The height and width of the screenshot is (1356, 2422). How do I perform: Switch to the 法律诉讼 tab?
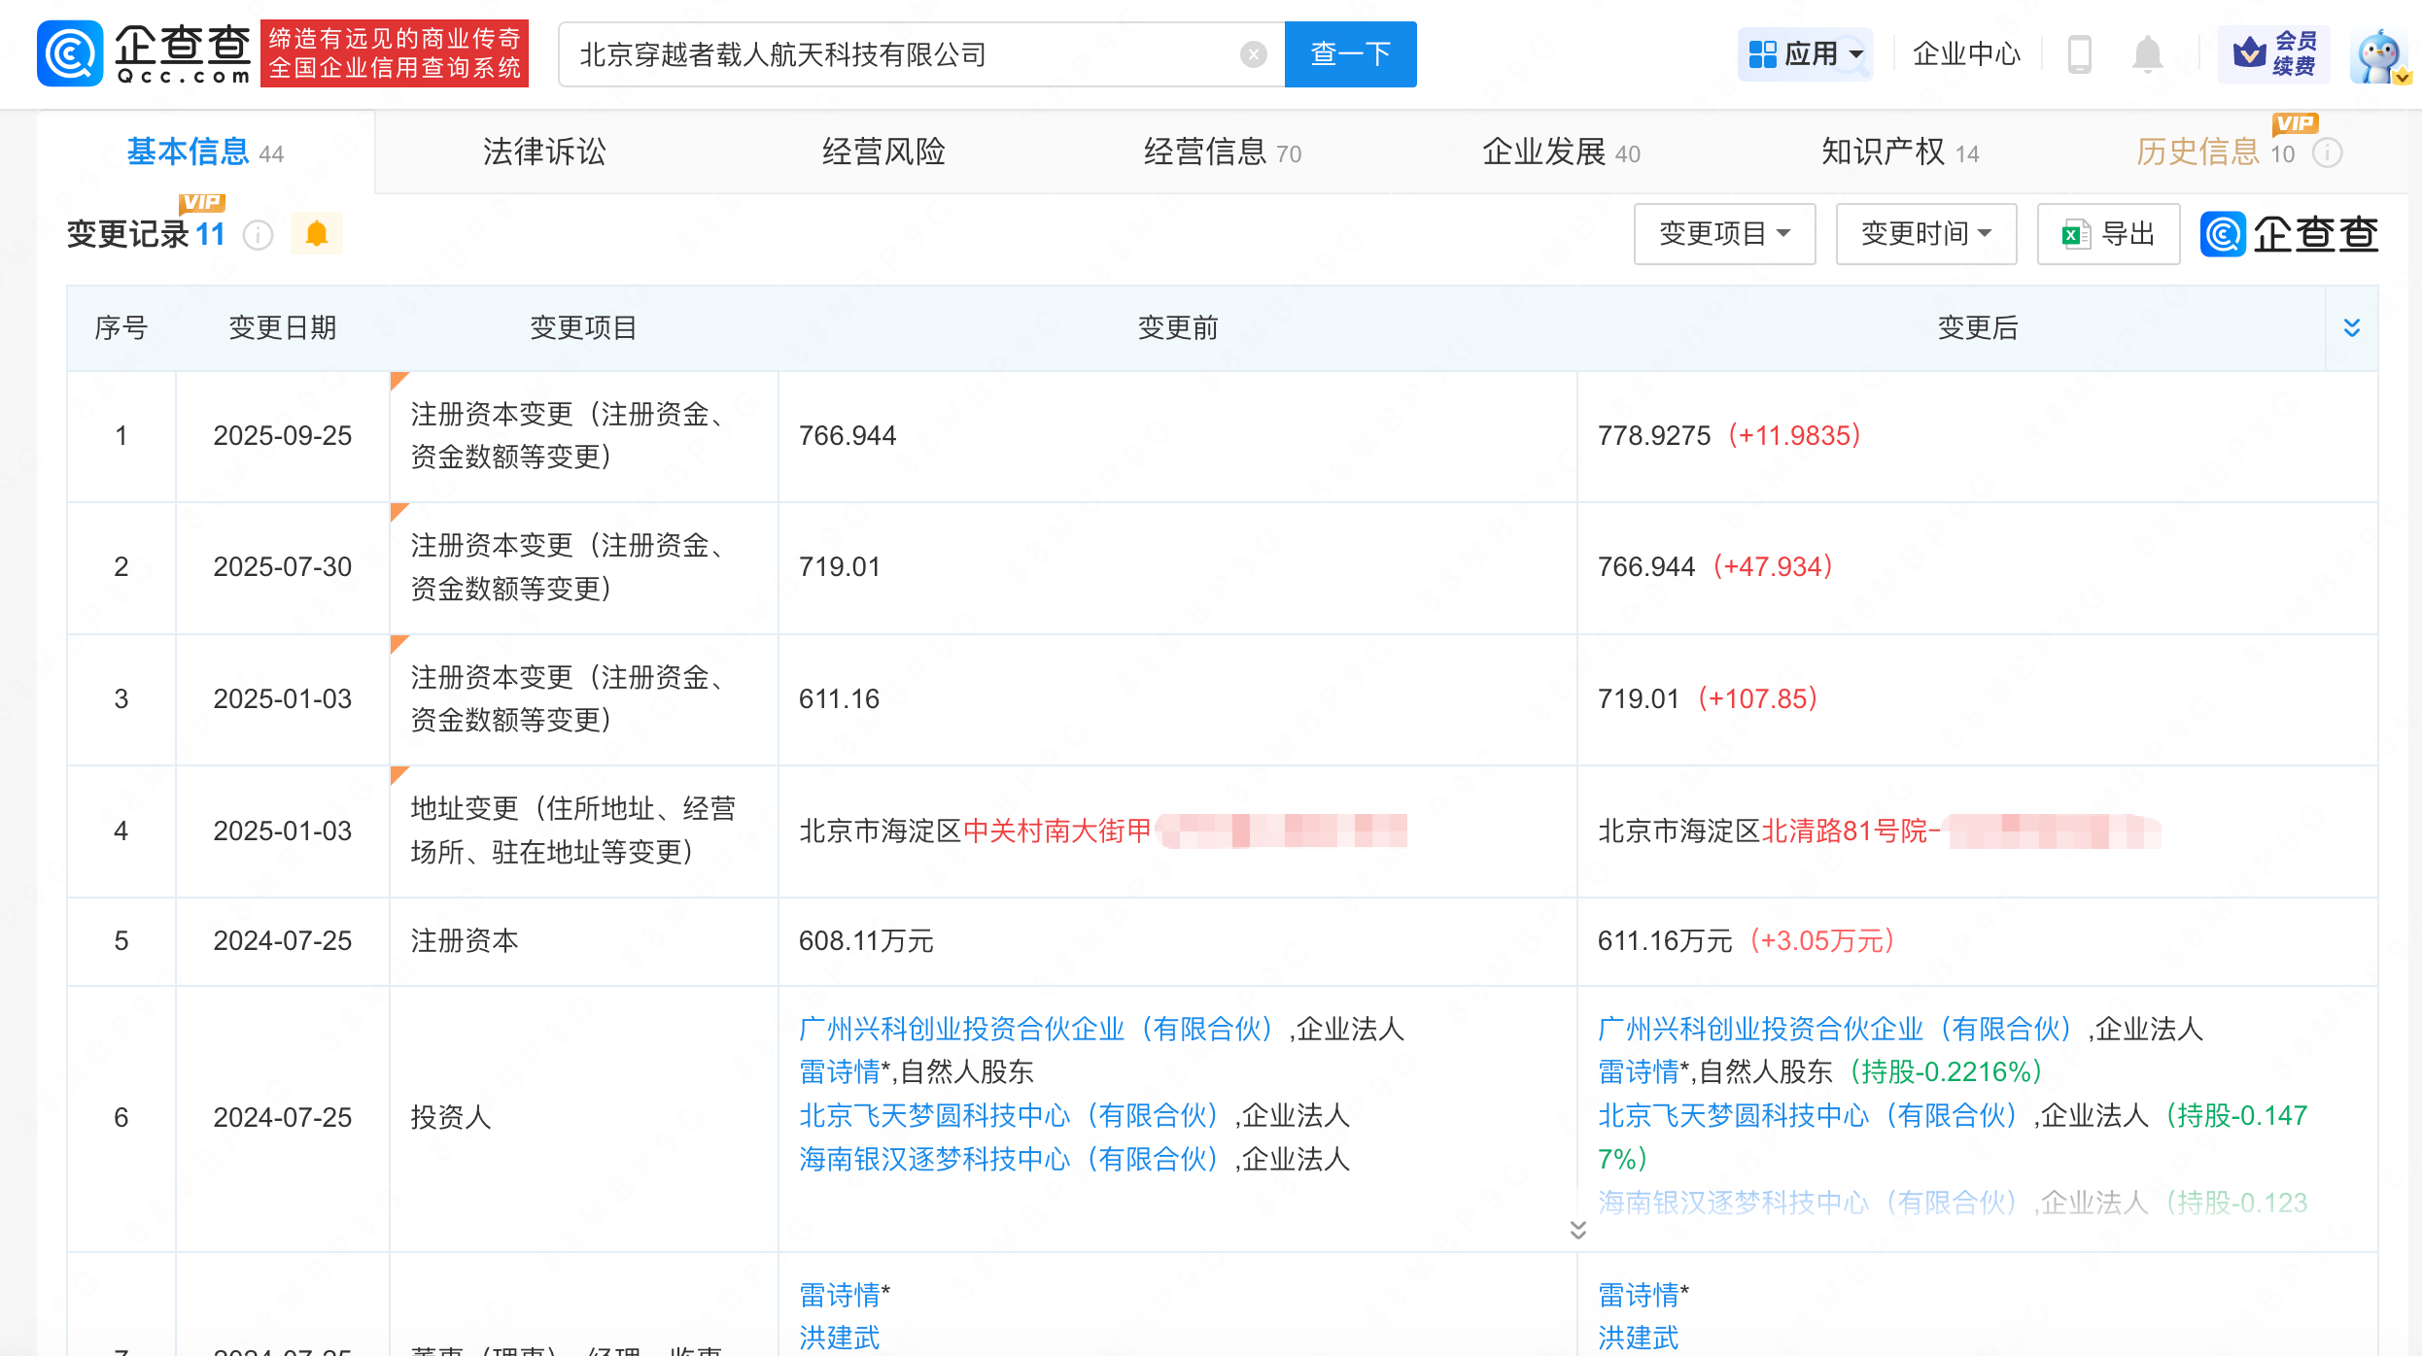[544, 152]
